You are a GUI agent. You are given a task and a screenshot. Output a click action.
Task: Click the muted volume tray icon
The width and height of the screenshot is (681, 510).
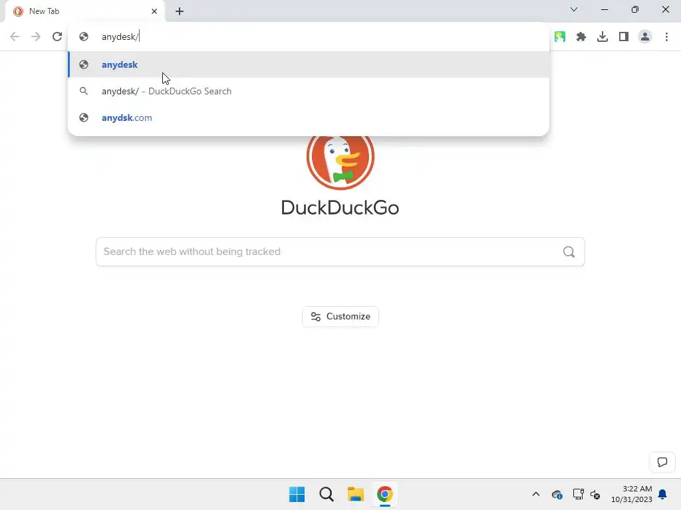595,494
